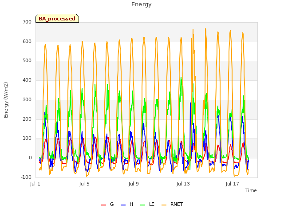Click the 300 y-axis tick label
284x213 pixels.
[x=27, y=99]
